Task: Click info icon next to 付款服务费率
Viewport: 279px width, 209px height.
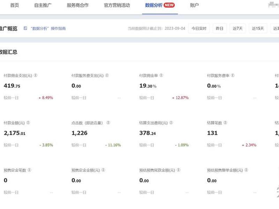Action: click(233, 75)
